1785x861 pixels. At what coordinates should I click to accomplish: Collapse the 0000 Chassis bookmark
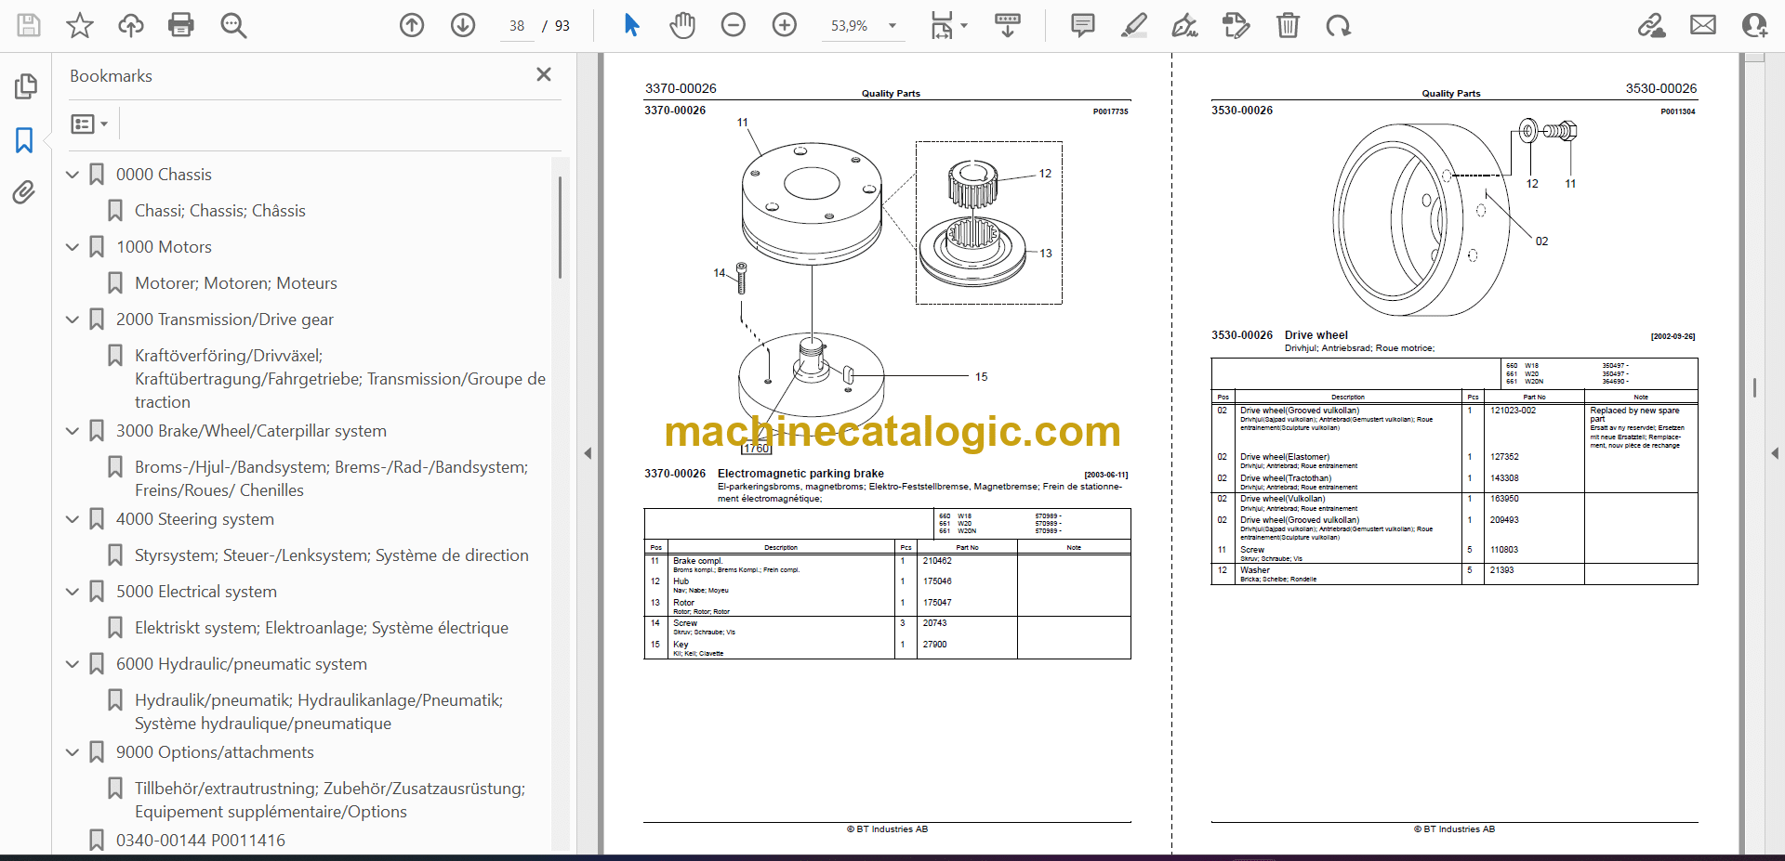(73, 175)
